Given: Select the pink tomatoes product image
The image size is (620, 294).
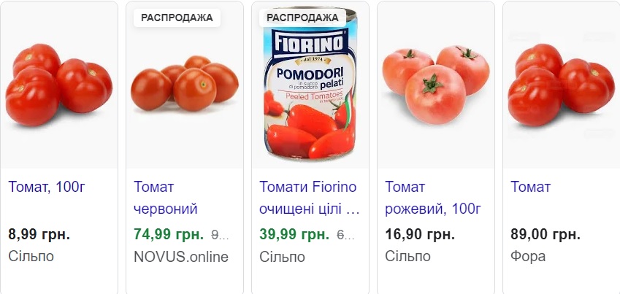Looking at the screenshot, I should (x=435, y=84).
